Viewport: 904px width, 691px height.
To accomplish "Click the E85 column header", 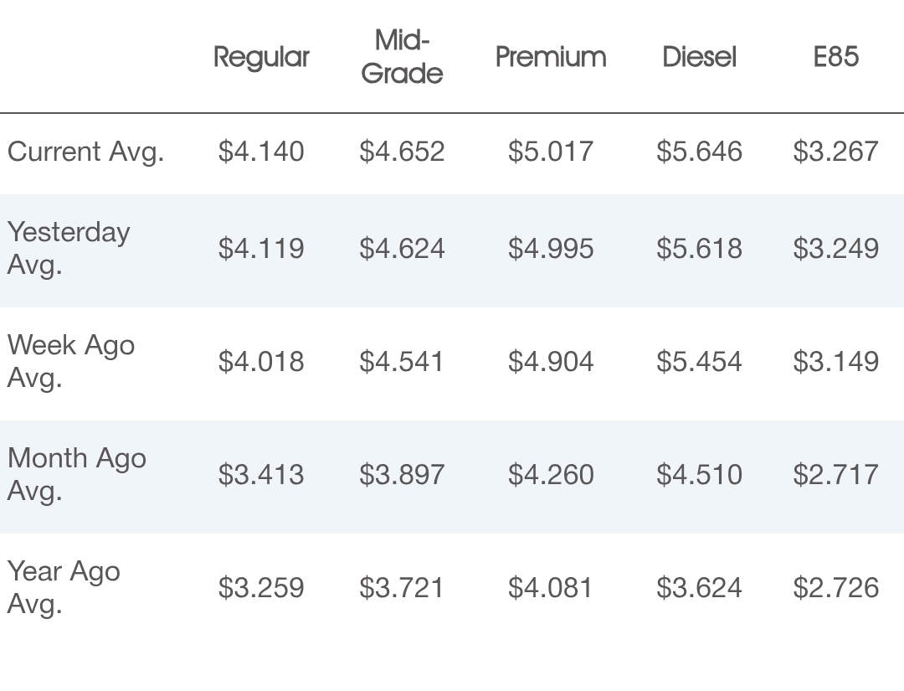I will click(x=835, y=57).
